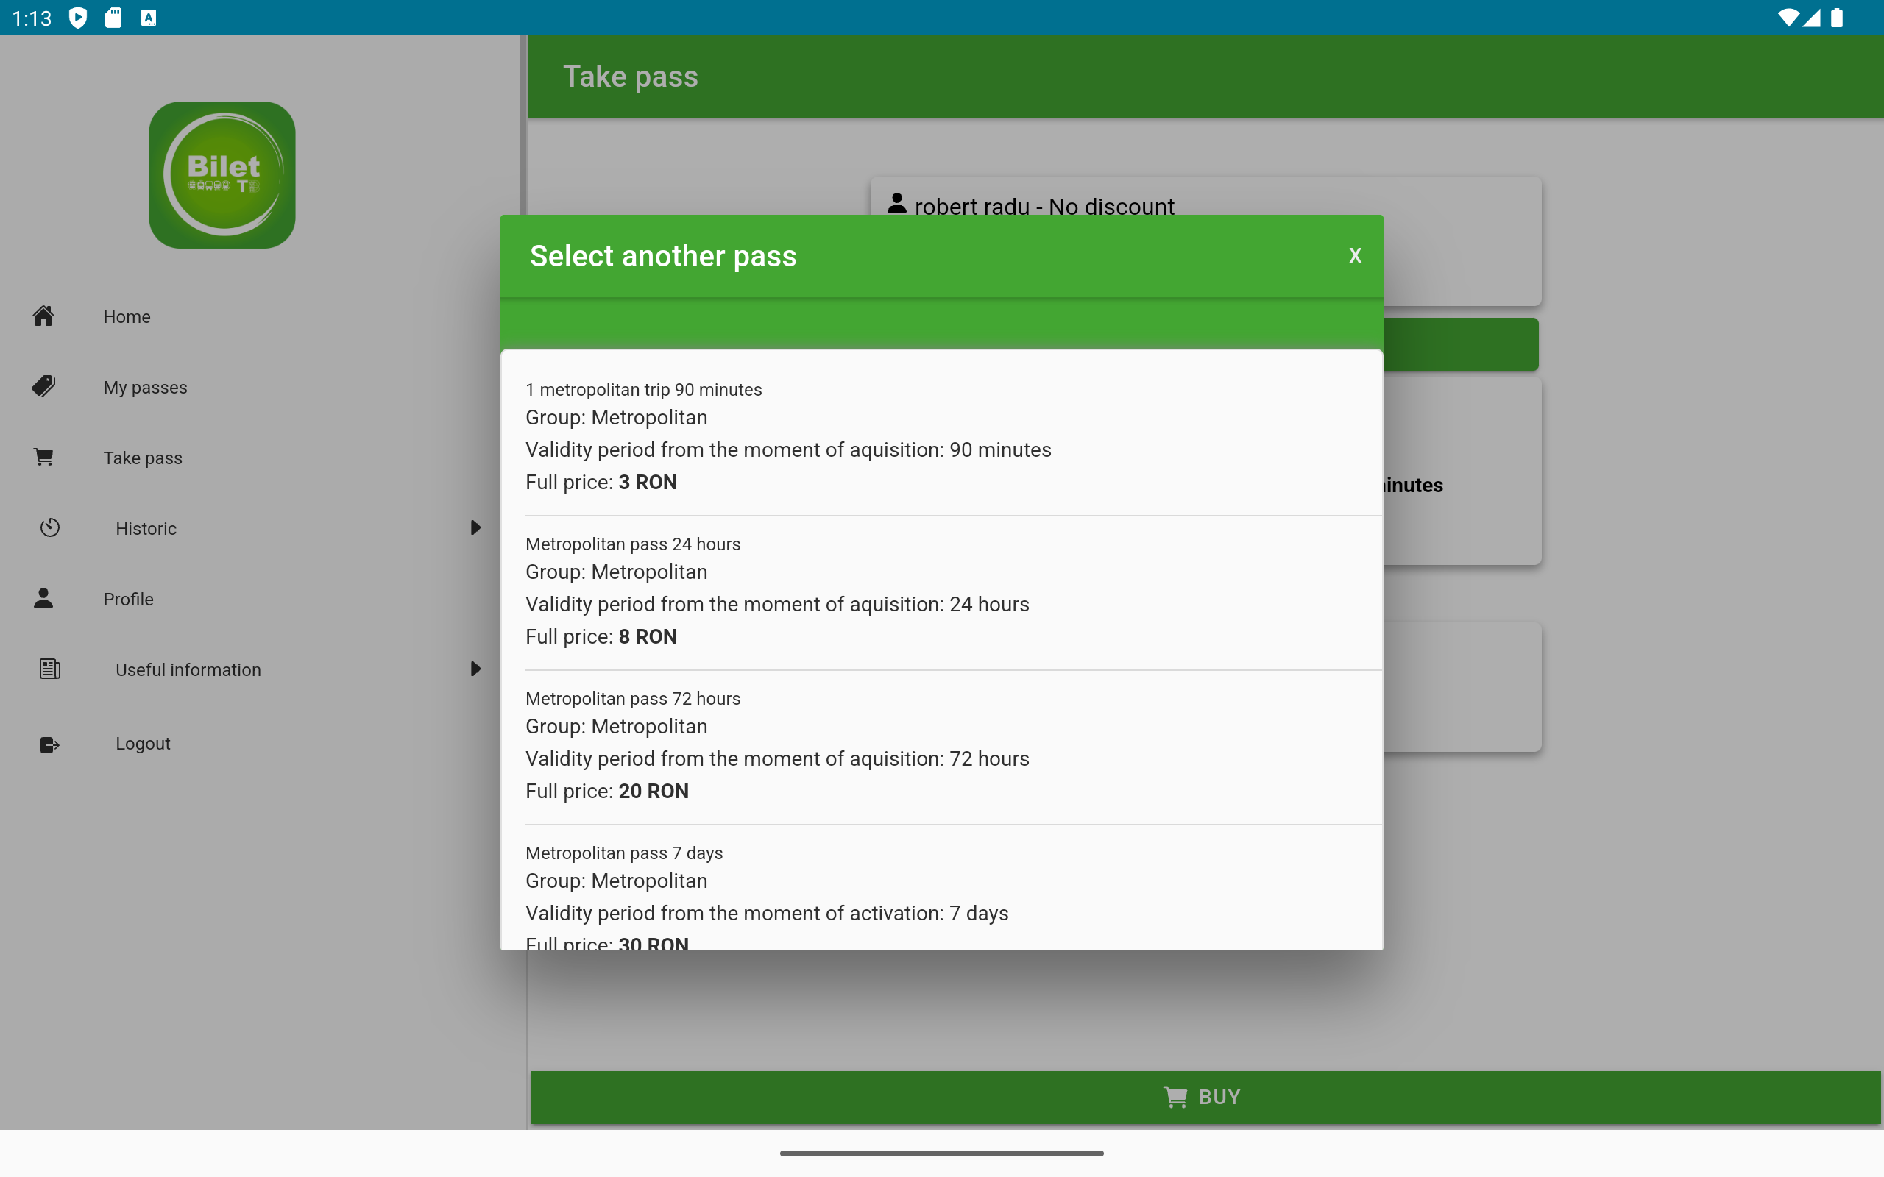Click the My passes tag icon
This screenshot has height=1177, width=1884.
coord(43,386)
